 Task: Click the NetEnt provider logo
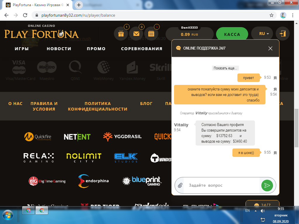tap(77, 136)
